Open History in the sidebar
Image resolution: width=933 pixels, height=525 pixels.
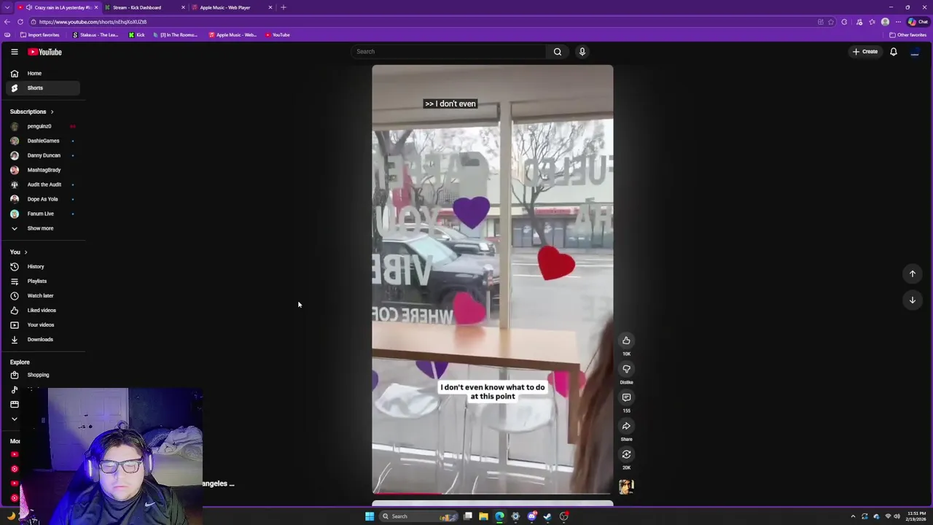click(x=42, y=267)
